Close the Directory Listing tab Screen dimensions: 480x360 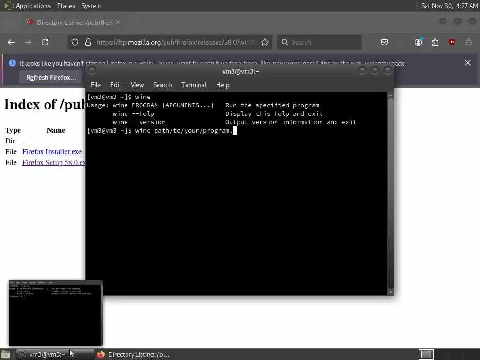pyautogui.click(x=118, y=22)
